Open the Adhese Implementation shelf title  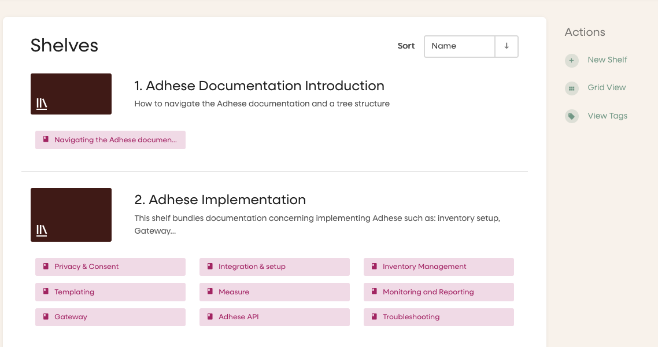(220, 200)
